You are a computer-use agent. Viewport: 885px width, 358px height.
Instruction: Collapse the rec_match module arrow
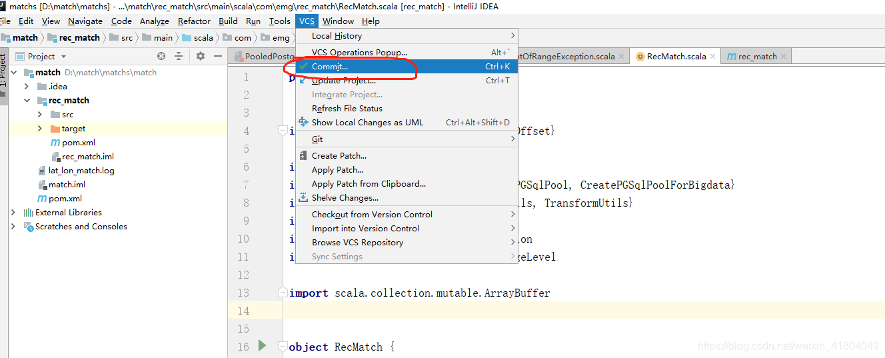[27, 101]
